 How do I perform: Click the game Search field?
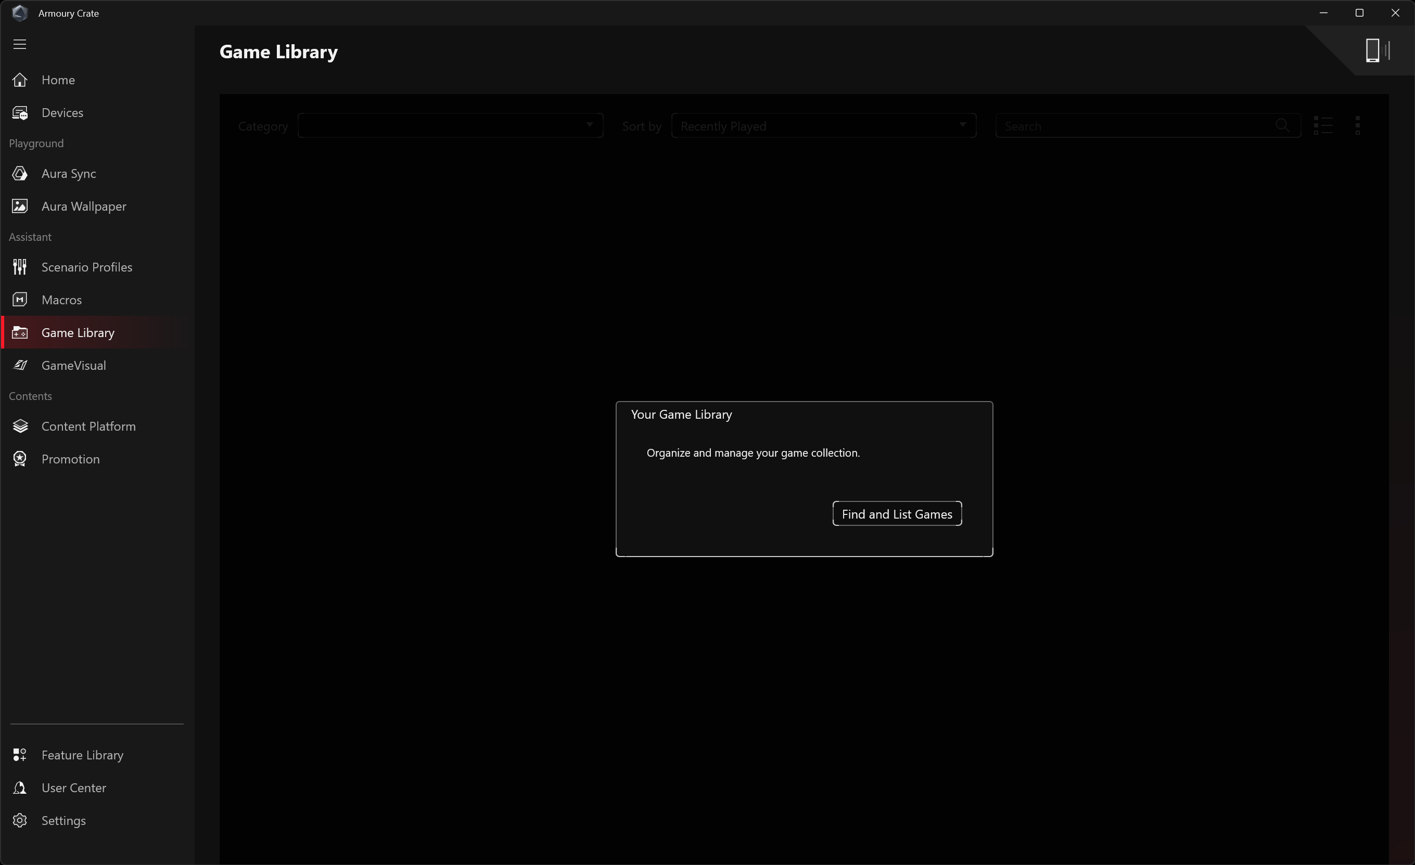1137,126
